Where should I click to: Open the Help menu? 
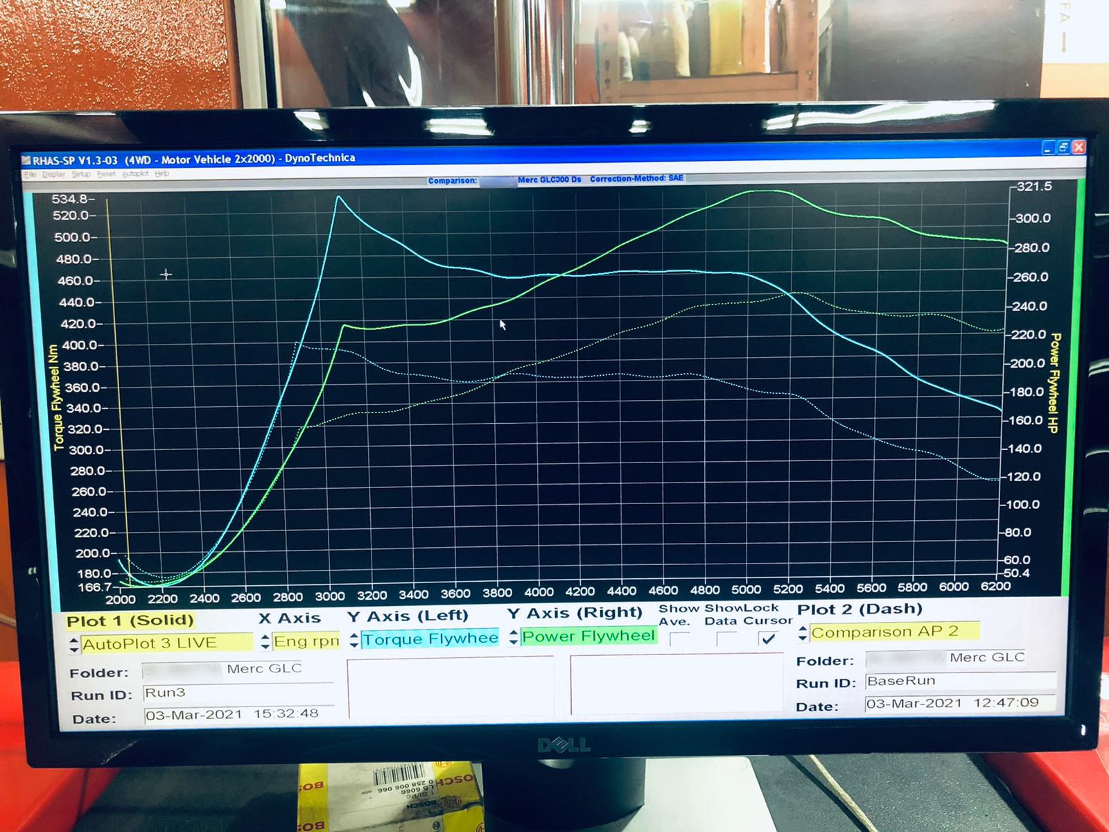click(161, 173)
